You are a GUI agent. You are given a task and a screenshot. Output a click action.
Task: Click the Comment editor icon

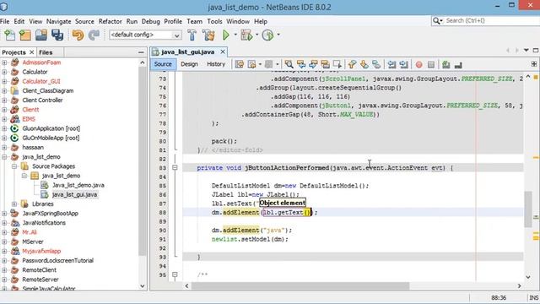coord(446,64)
